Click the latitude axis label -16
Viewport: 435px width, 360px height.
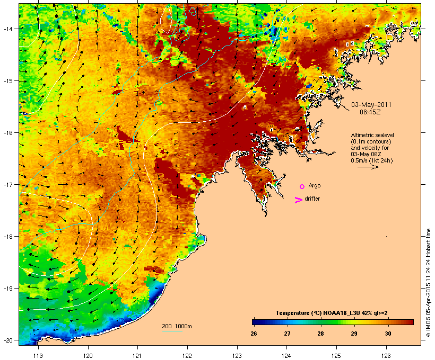[x=8, y=133]
